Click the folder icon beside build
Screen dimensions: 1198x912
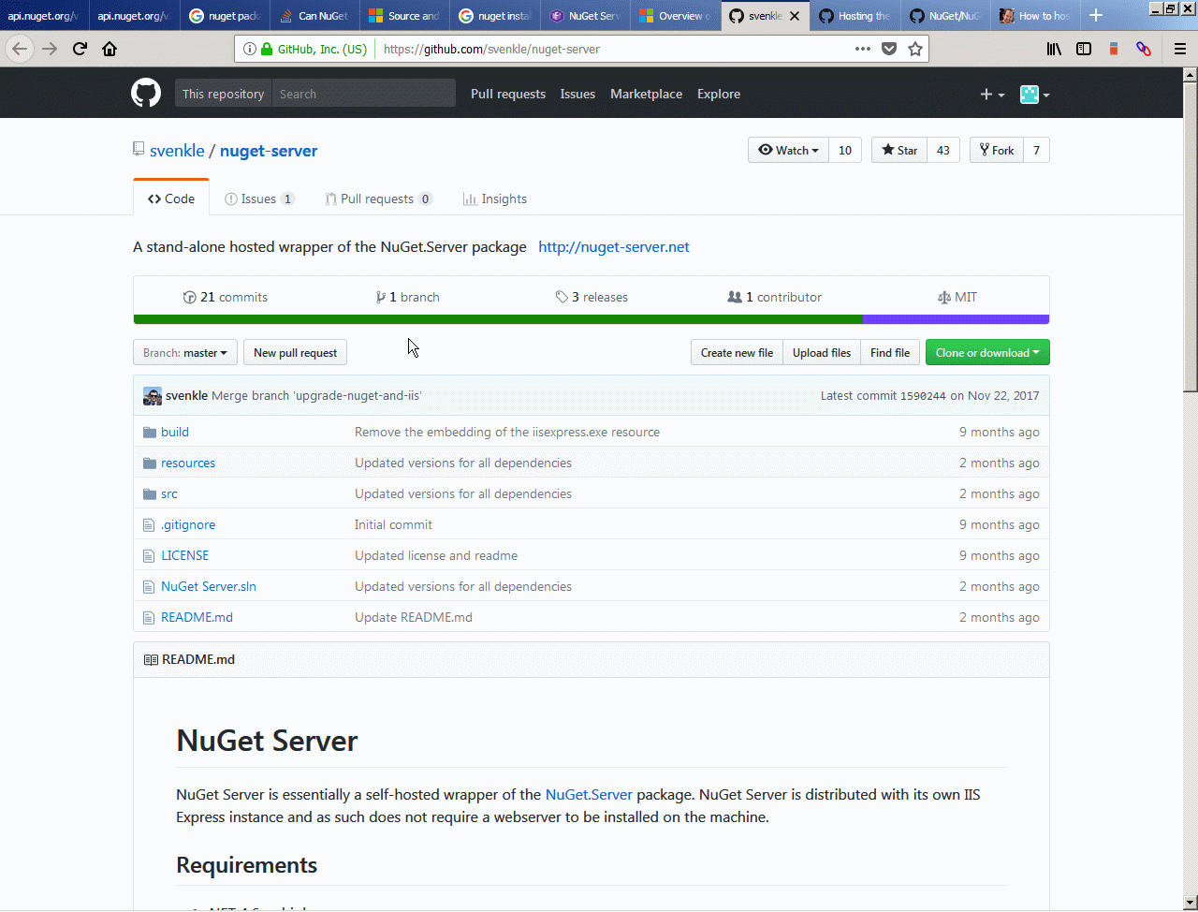(x=150, y=432)
